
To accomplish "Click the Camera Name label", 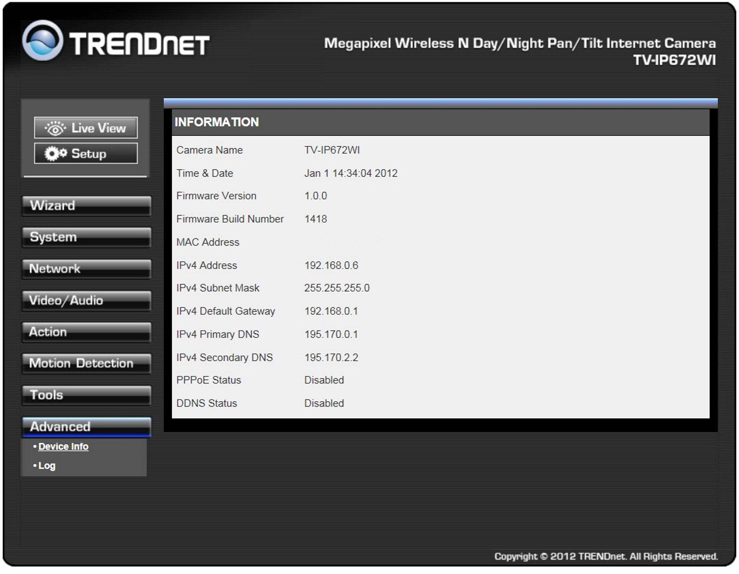I will [x=210, y=150].
